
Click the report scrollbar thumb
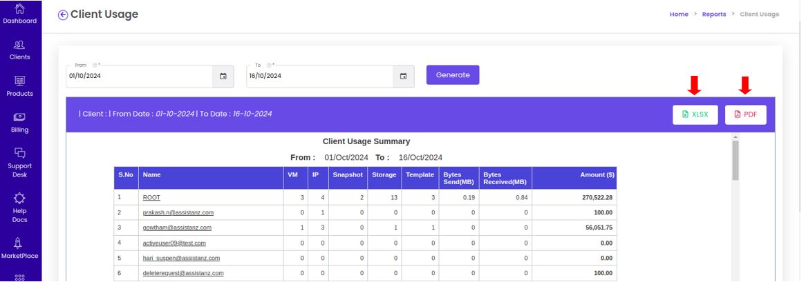735,160
